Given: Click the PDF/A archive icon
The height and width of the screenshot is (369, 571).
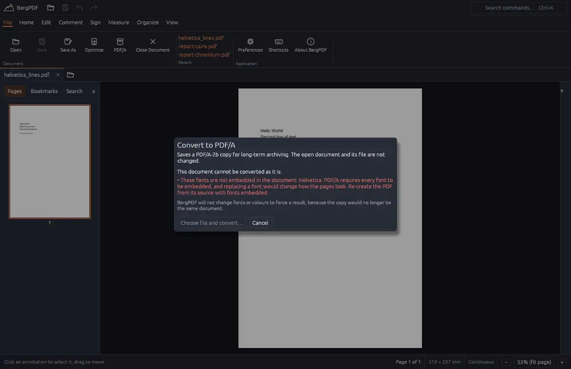Looking at the screenshot, I should click(120, 42).
